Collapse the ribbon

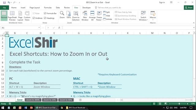click(x=194, y=23)
